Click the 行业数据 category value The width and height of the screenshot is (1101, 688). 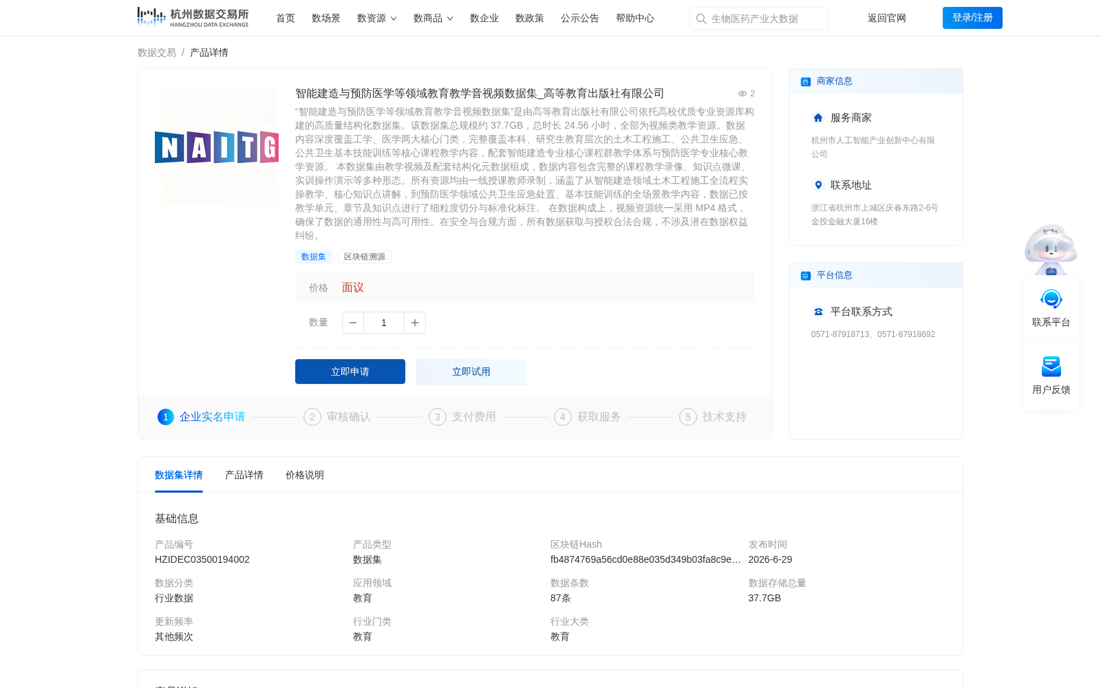click(174, 598)
